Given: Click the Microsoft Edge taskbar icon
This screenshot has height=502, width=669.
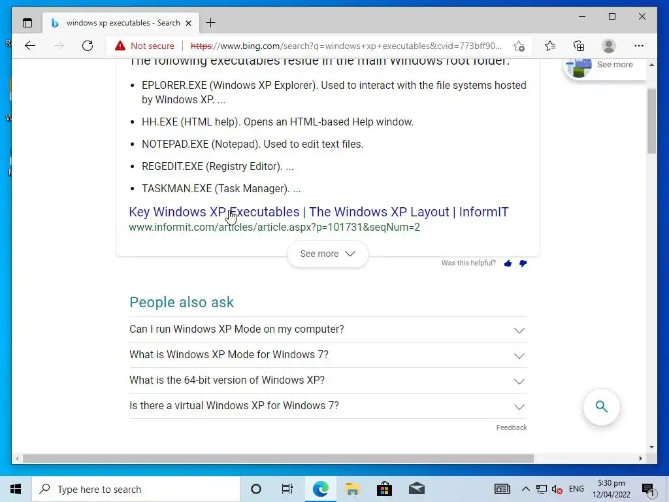Looking at the screenshot, I should tap(320, 489).
